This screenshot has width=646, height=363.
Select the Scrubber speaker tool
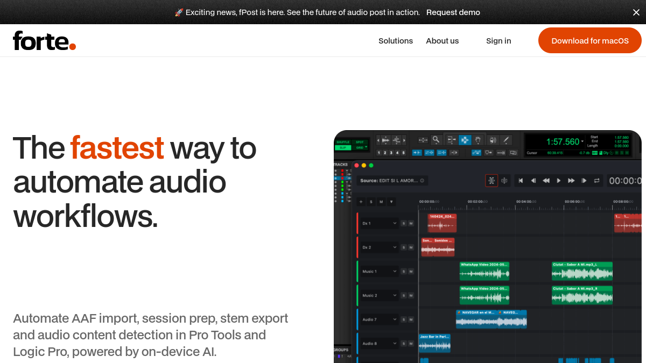click(493, 140)
